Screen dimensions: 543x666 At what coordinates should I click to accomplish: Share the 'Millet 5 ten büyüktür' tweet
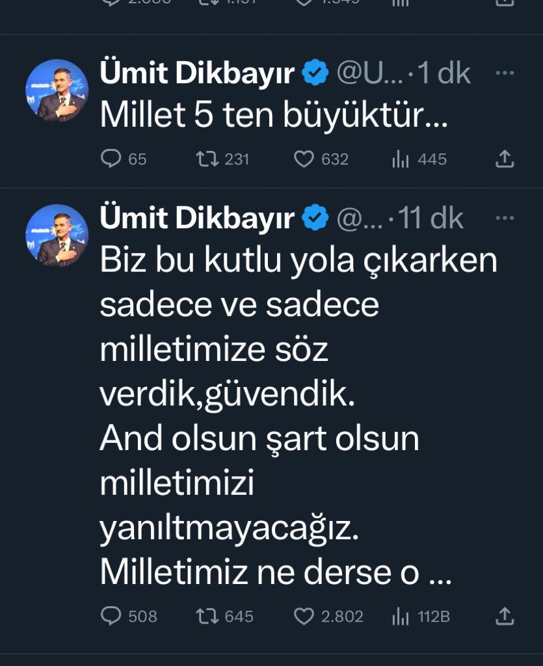click(505, 159)
